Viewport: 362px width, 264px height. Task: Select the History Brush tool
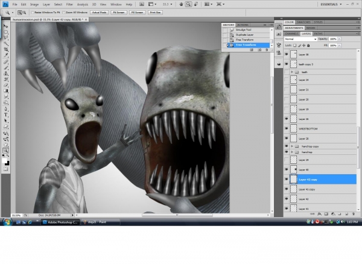pyautogui.click(x=6, y=80)
